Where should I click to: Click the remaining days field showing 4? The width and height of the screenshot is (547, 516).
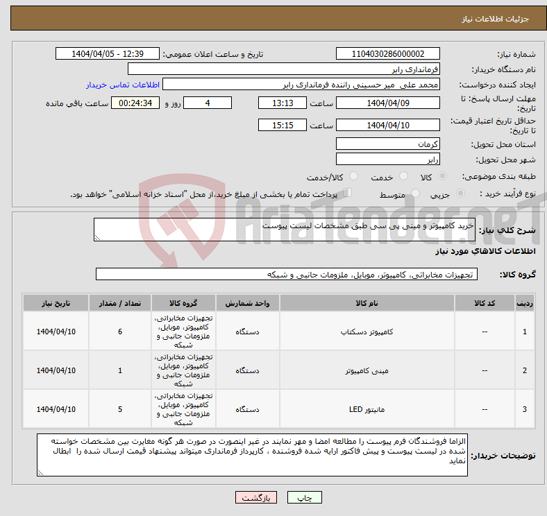pos(208,103)
